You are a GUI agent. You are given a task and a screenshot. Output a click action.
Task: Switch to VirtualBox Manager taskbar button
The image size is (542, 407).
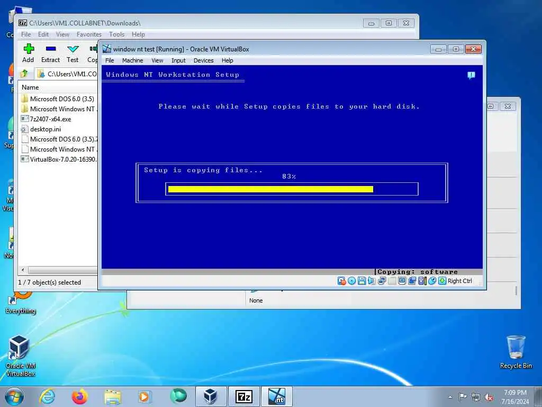tap(211, 396)
